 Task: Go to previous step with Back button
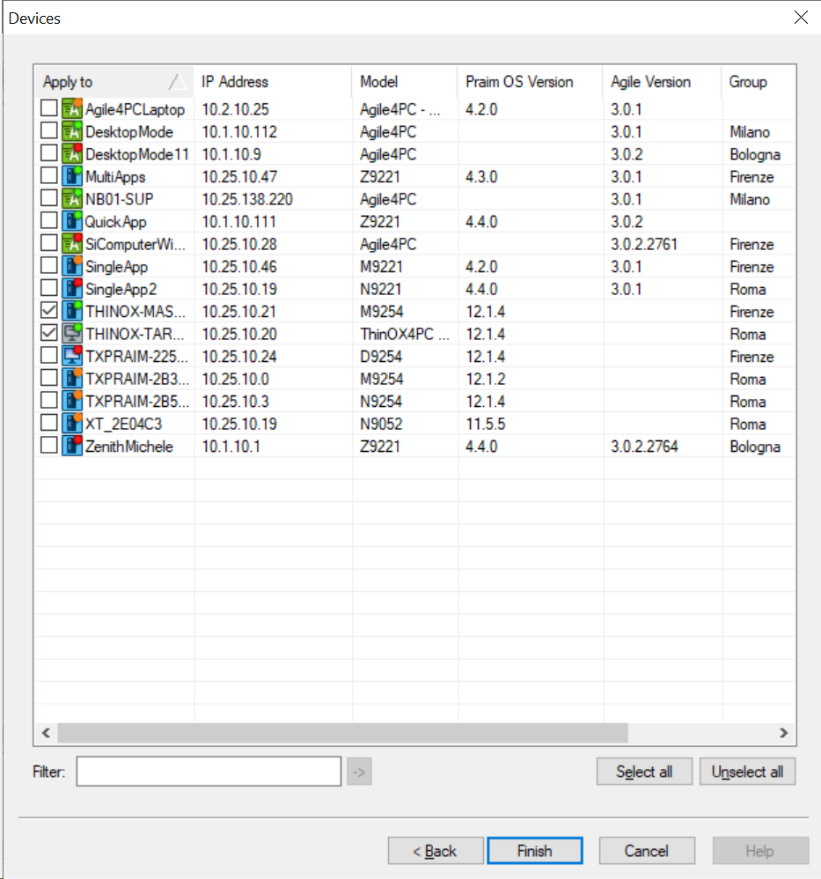(x=436, y=851)
